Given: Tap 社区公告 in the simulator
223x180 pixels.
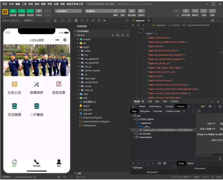Looking at the screenshot, I should click(x=14, y=87).
